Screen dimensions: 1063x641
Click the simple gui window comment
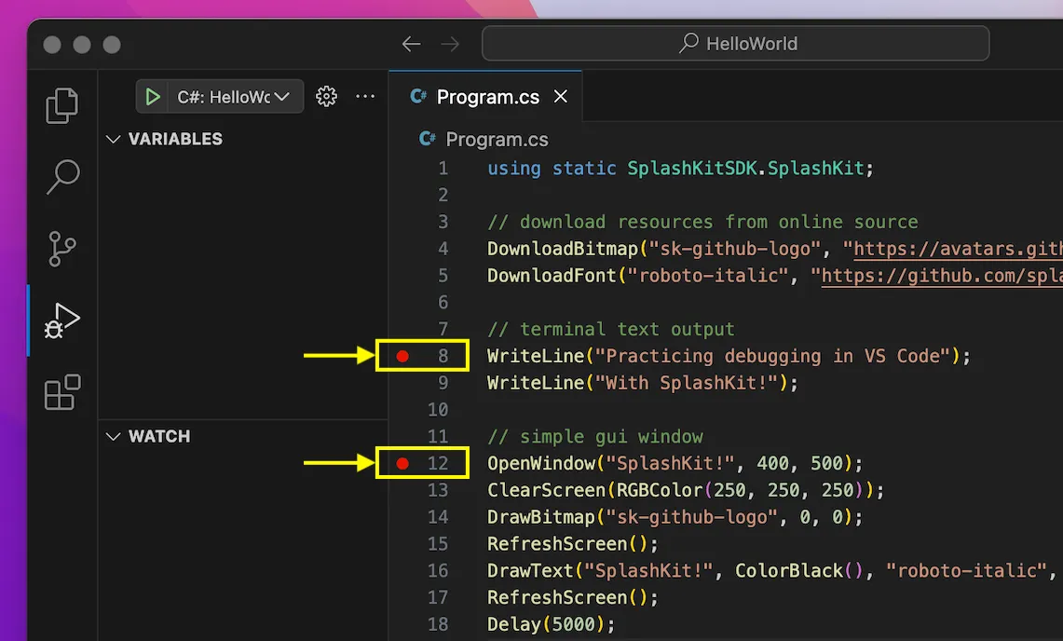(x=595, y=436)
